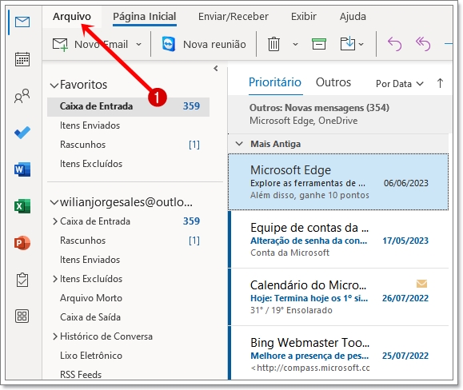
Task: Expand account's Itens Excluídos chevron
Action: [55, 279]
